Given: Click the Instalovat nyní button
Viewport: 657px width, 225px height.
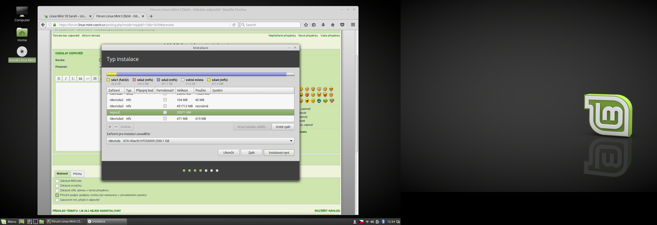Looking at the screenshot, I should pos(279,153).
